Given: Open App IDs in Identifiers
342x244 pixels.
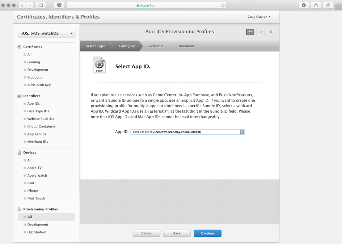Looking at the screenshot, I should (x=34, y=104).
